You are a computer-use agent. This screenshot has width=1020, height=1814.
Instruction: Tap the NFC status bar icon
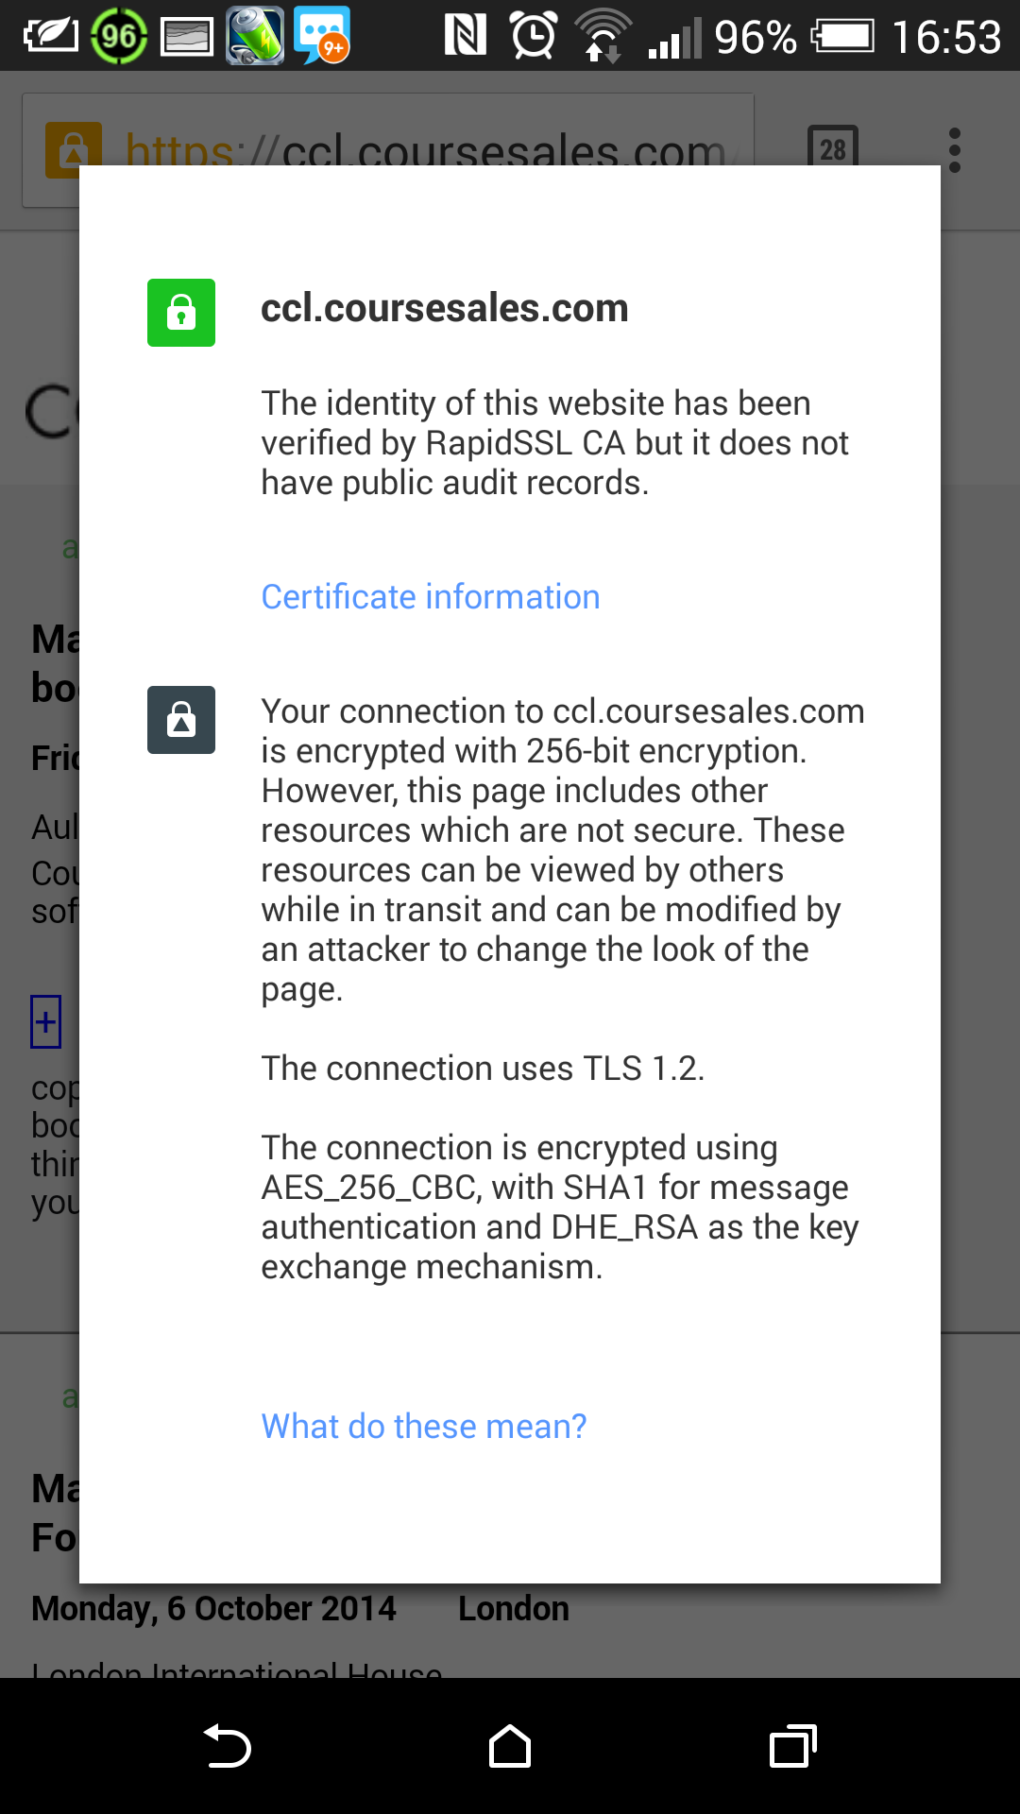pos(465,36)
